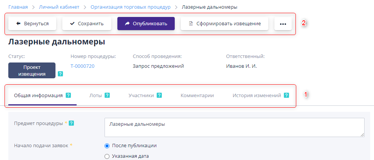Go to the Комментарии tab
The image size is (374, 160).
(x=197, y=96)
